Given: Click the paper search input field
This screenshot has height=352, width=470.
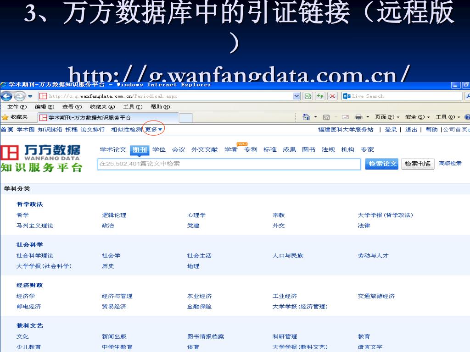Looking at the screenshot, I should pyautogui.click(x=229, y=164).
